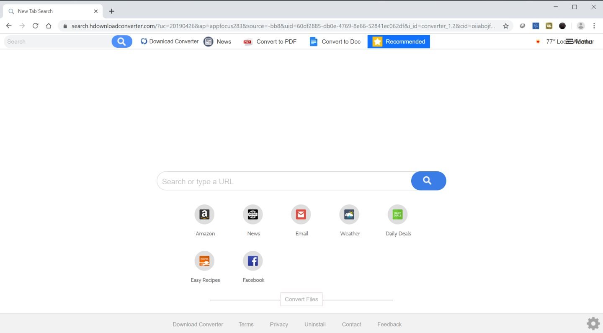Open the Feedback link

click(x=389, y=324)
